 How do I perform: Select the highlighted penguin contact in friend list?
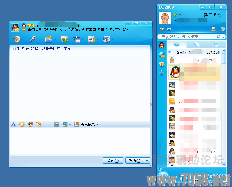point(194,72)
